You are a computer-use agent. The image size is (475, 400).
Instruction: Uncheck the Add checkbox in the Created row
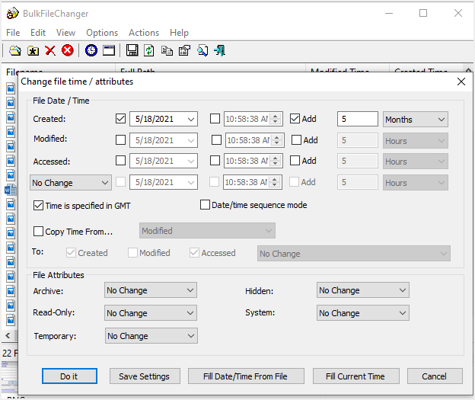pos(295,119)
